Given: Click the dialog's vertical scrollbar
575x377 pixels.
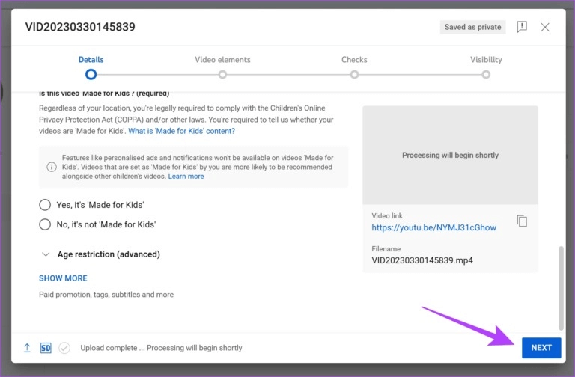Looking at the screenshot, I should click(562, 288).
